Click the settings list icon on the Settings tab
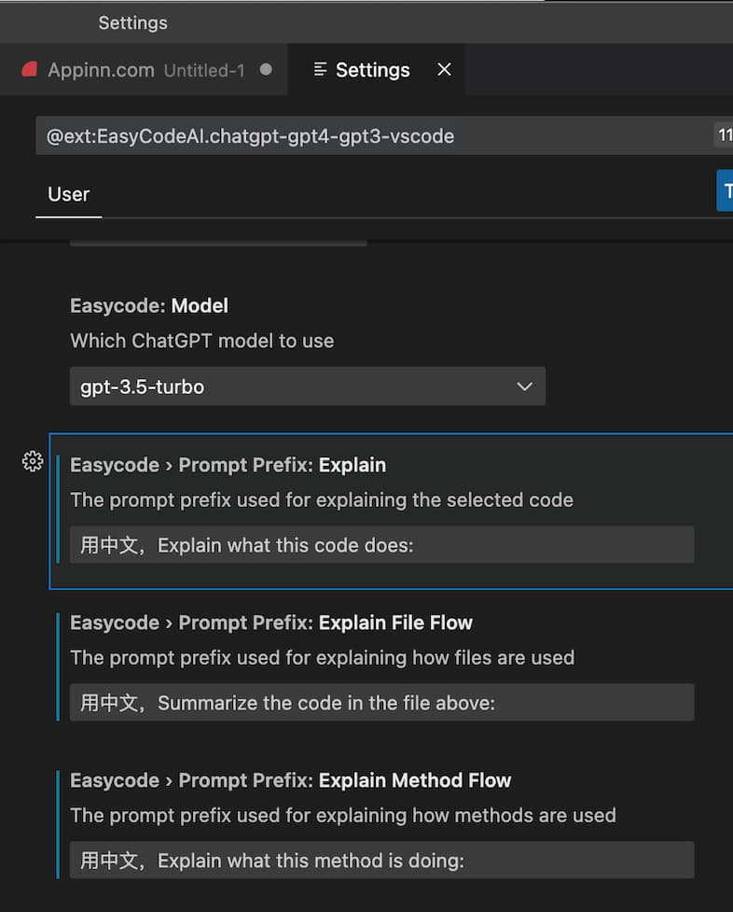 [320, 70]
